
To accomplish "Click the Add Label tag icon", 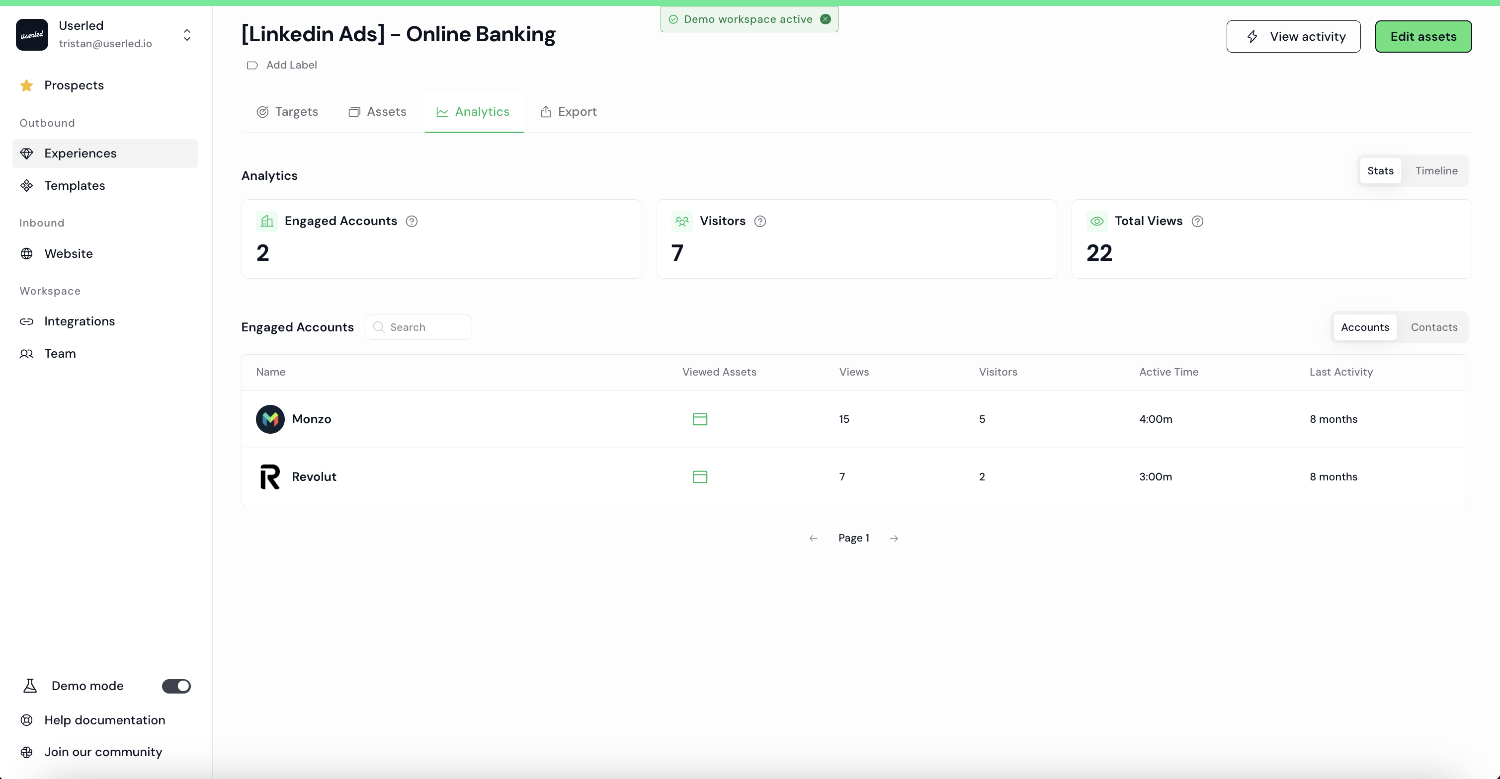I will click(x=252, y=65).
